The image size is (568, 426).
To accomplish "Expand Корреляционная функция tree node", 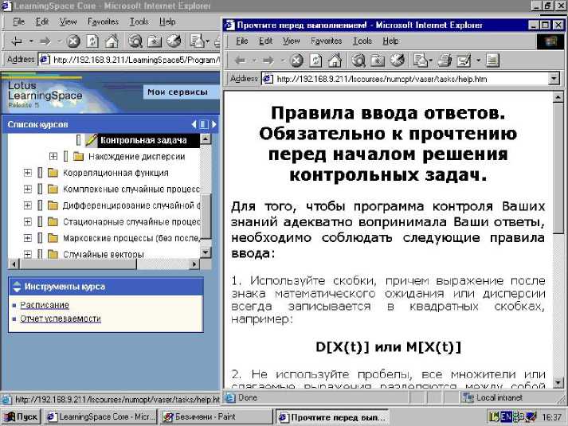I will tap(28, 173).
